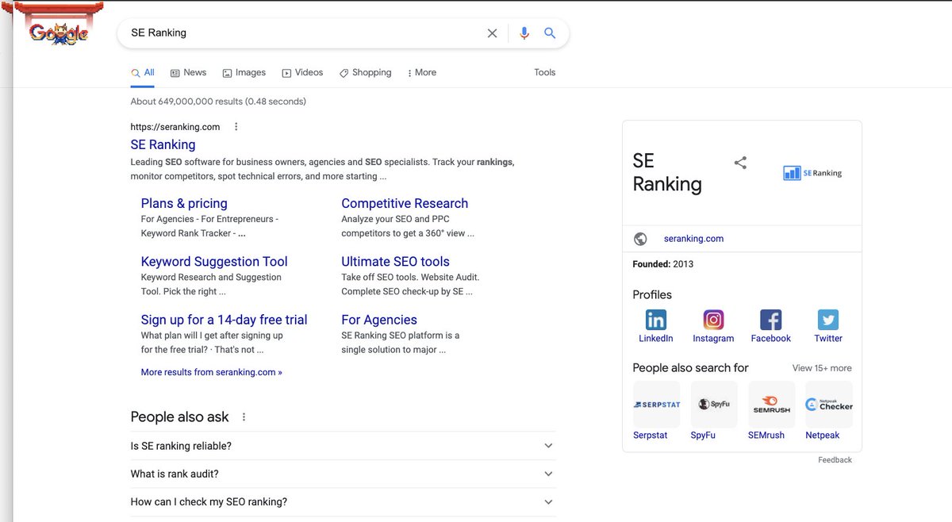Open the search Tools options
The image size is (952, 522).
point(545,72)
